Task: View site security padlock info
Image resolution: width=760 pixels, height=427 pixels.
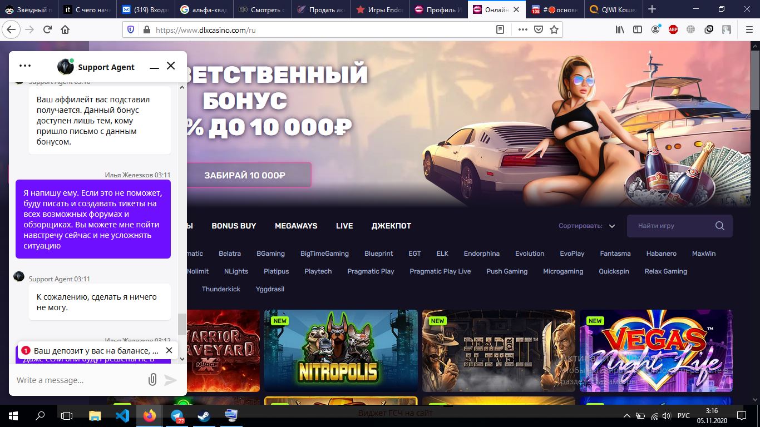Action: (x=146, y=29)
